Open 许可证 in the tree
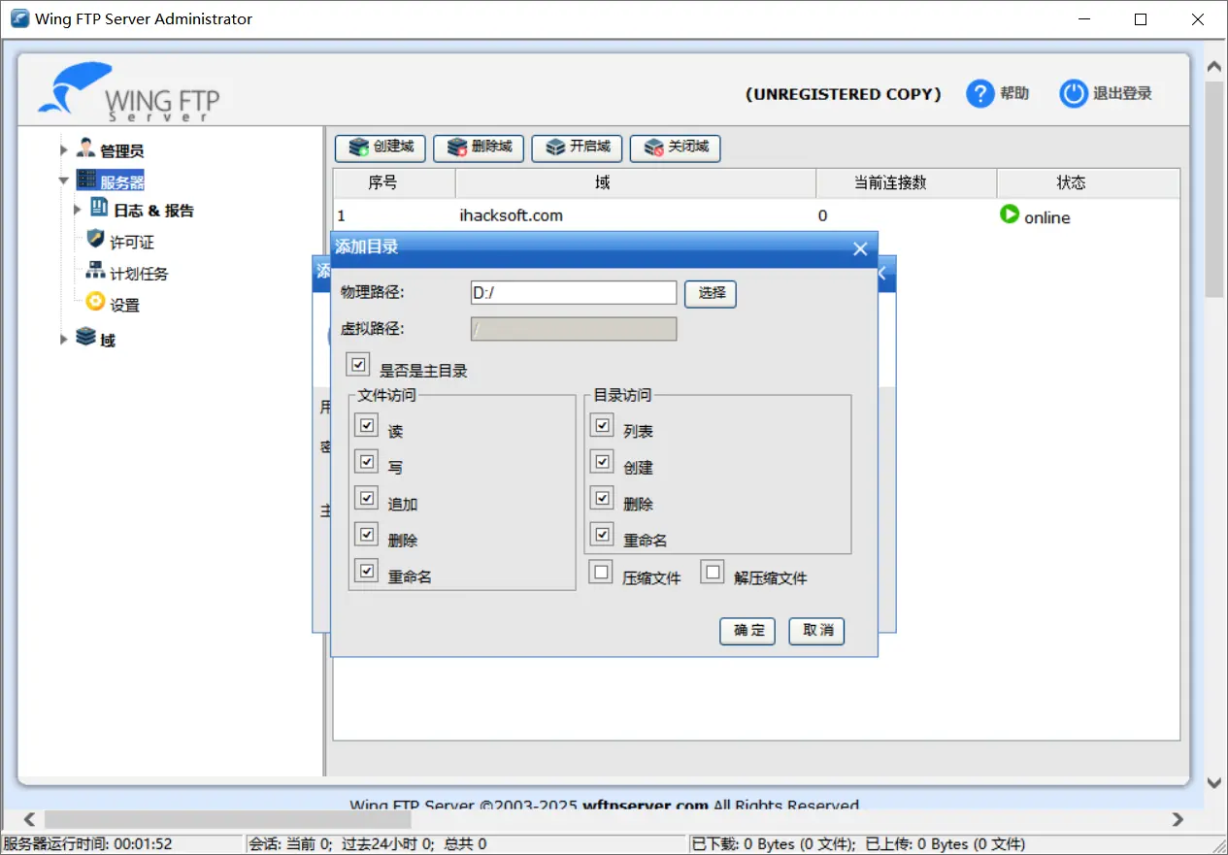 click(x=132, y=243)
